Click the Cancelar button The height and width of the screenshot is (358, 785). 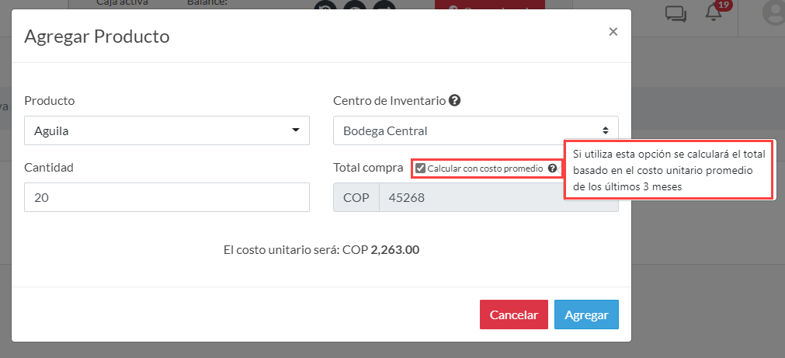pos(514,315)
